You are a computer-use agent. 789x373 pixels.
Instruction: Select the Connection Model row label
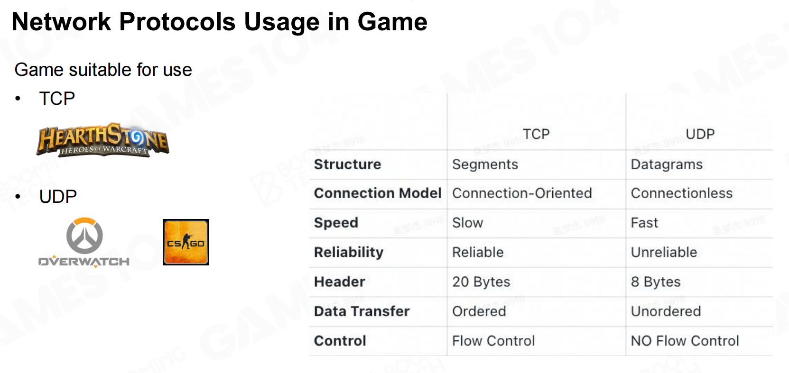378,193
